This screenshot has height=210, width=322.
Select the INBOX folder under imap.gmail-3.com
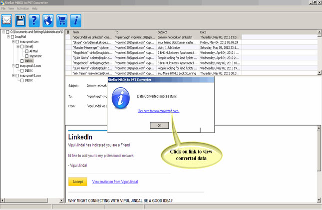click(x=28, y=80)
